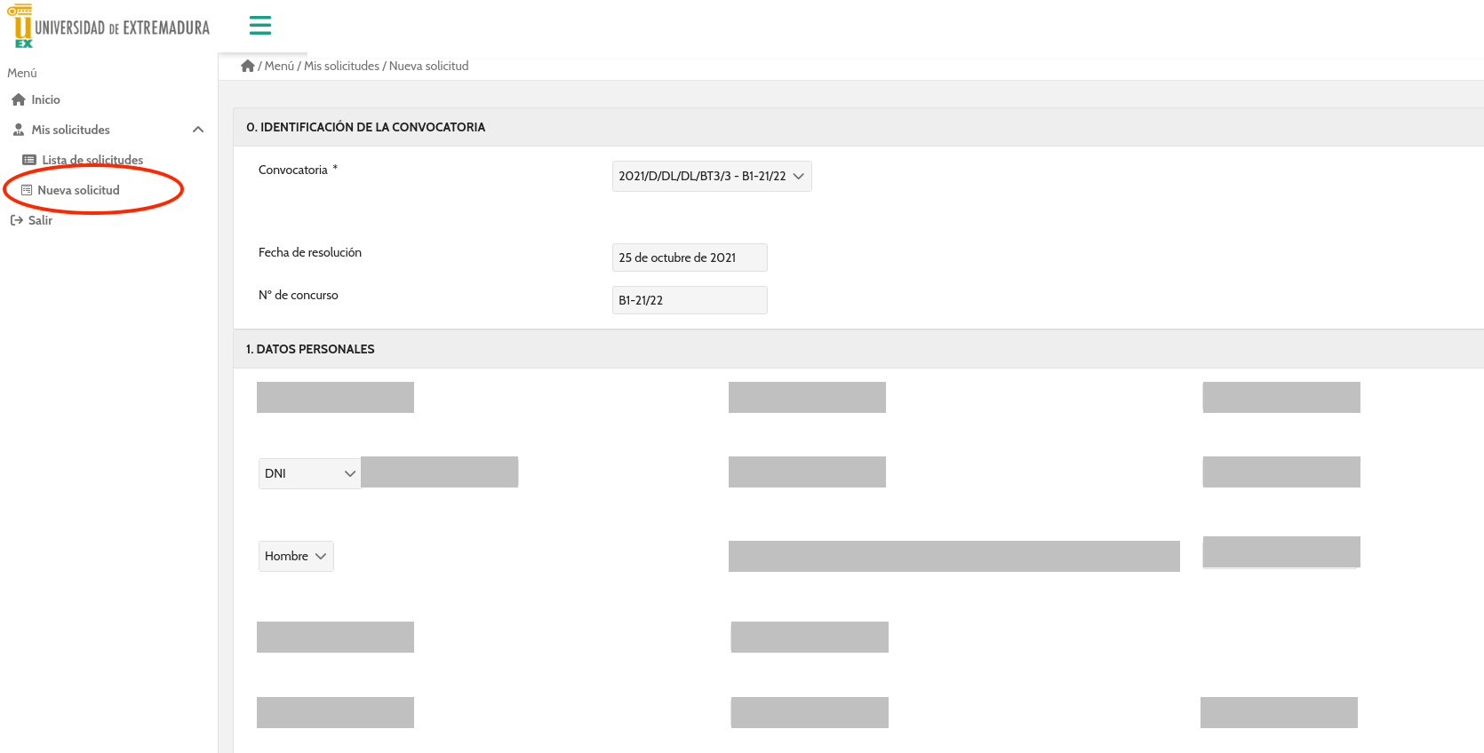1484x753 pixels.
Task: Select Nueva solicitud in the sidebar
Action: (x=78, y=191)
